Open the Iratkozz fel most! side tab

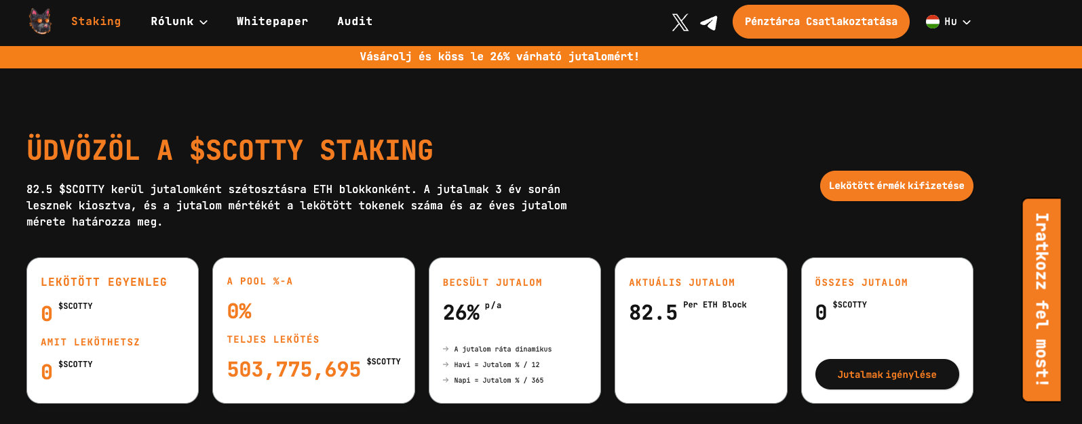pos(1042,299)
